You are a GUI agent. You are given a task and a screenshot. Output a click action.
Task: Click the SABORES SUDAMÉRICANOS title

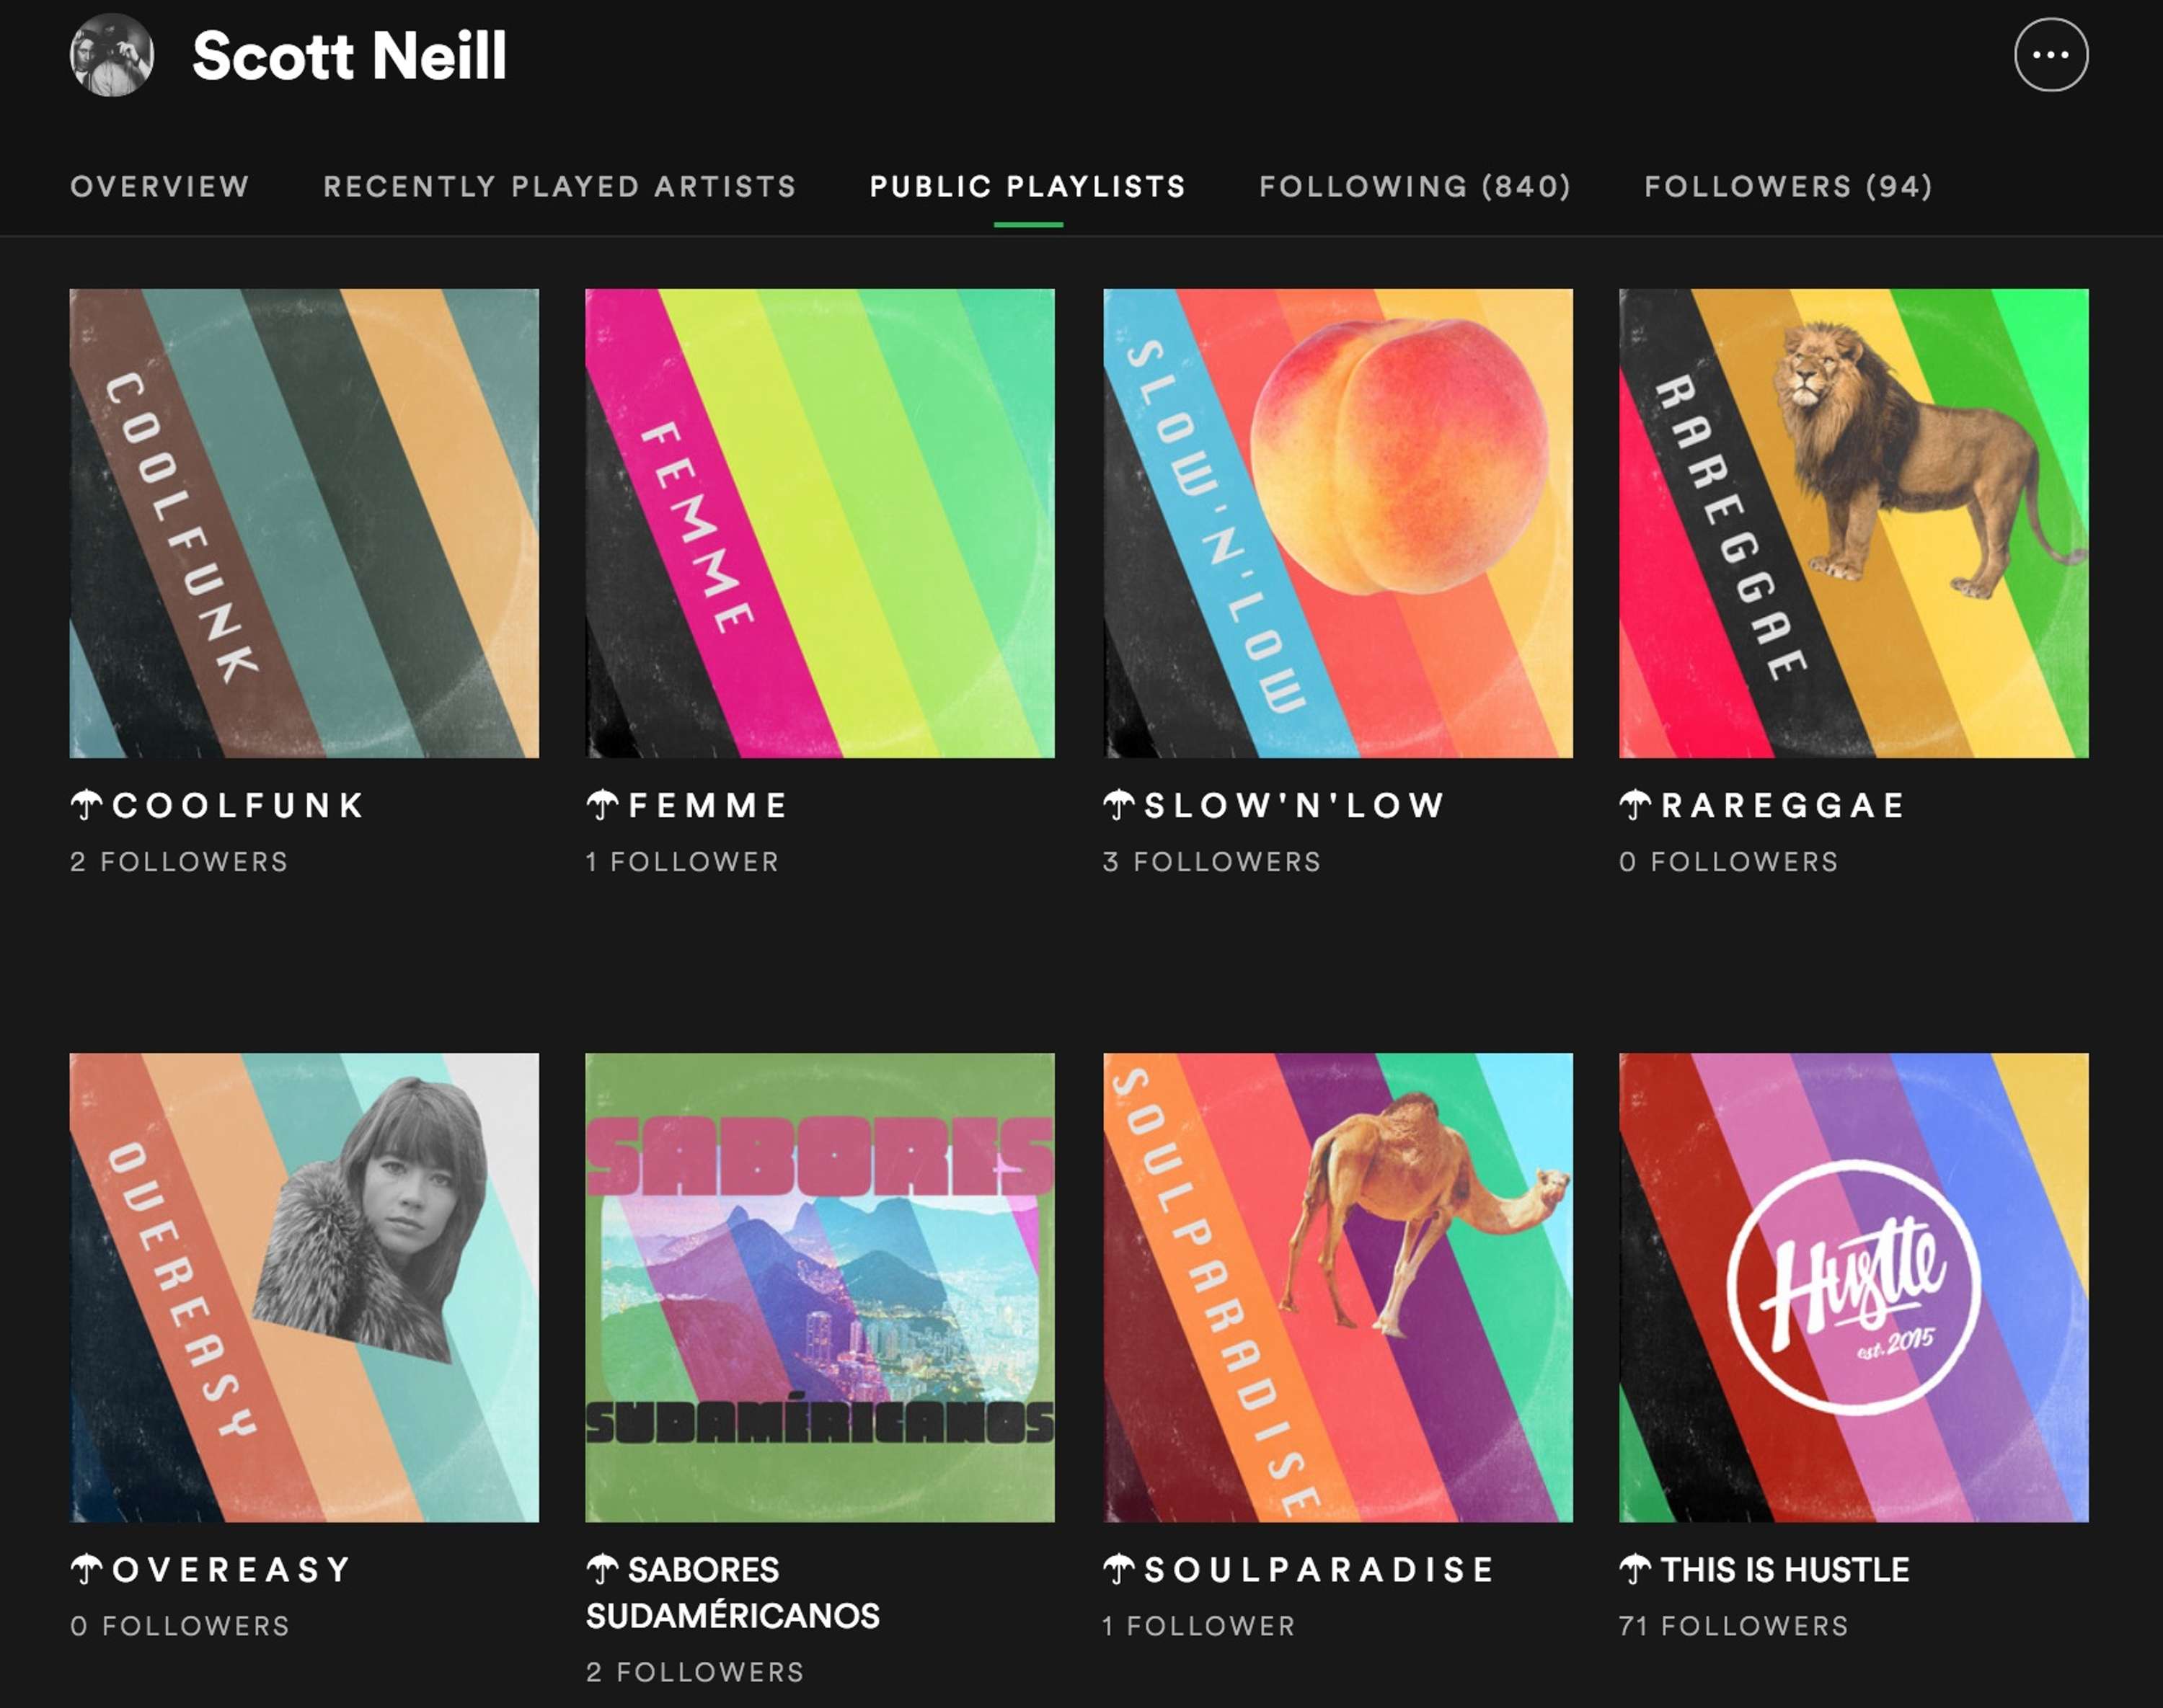(733, 1592)
